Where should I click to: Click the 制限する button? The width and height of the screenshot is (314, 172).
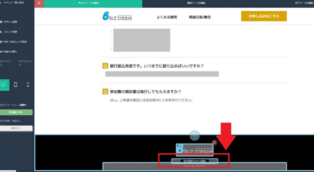click(16, 128)
